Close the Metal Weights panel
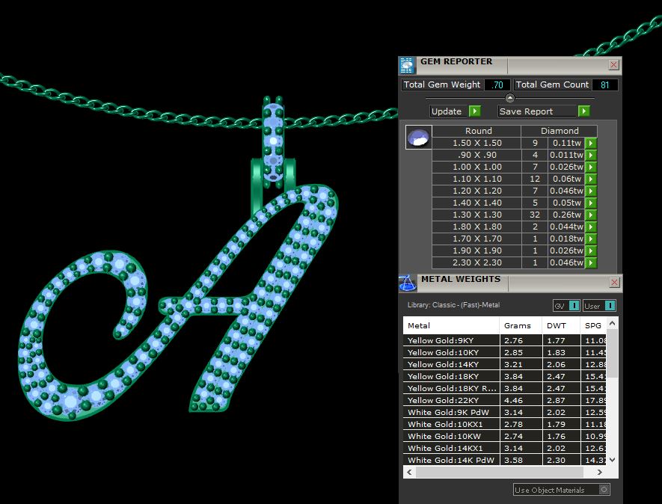This screenshot has height=504, width=662. tap(614, 283)
